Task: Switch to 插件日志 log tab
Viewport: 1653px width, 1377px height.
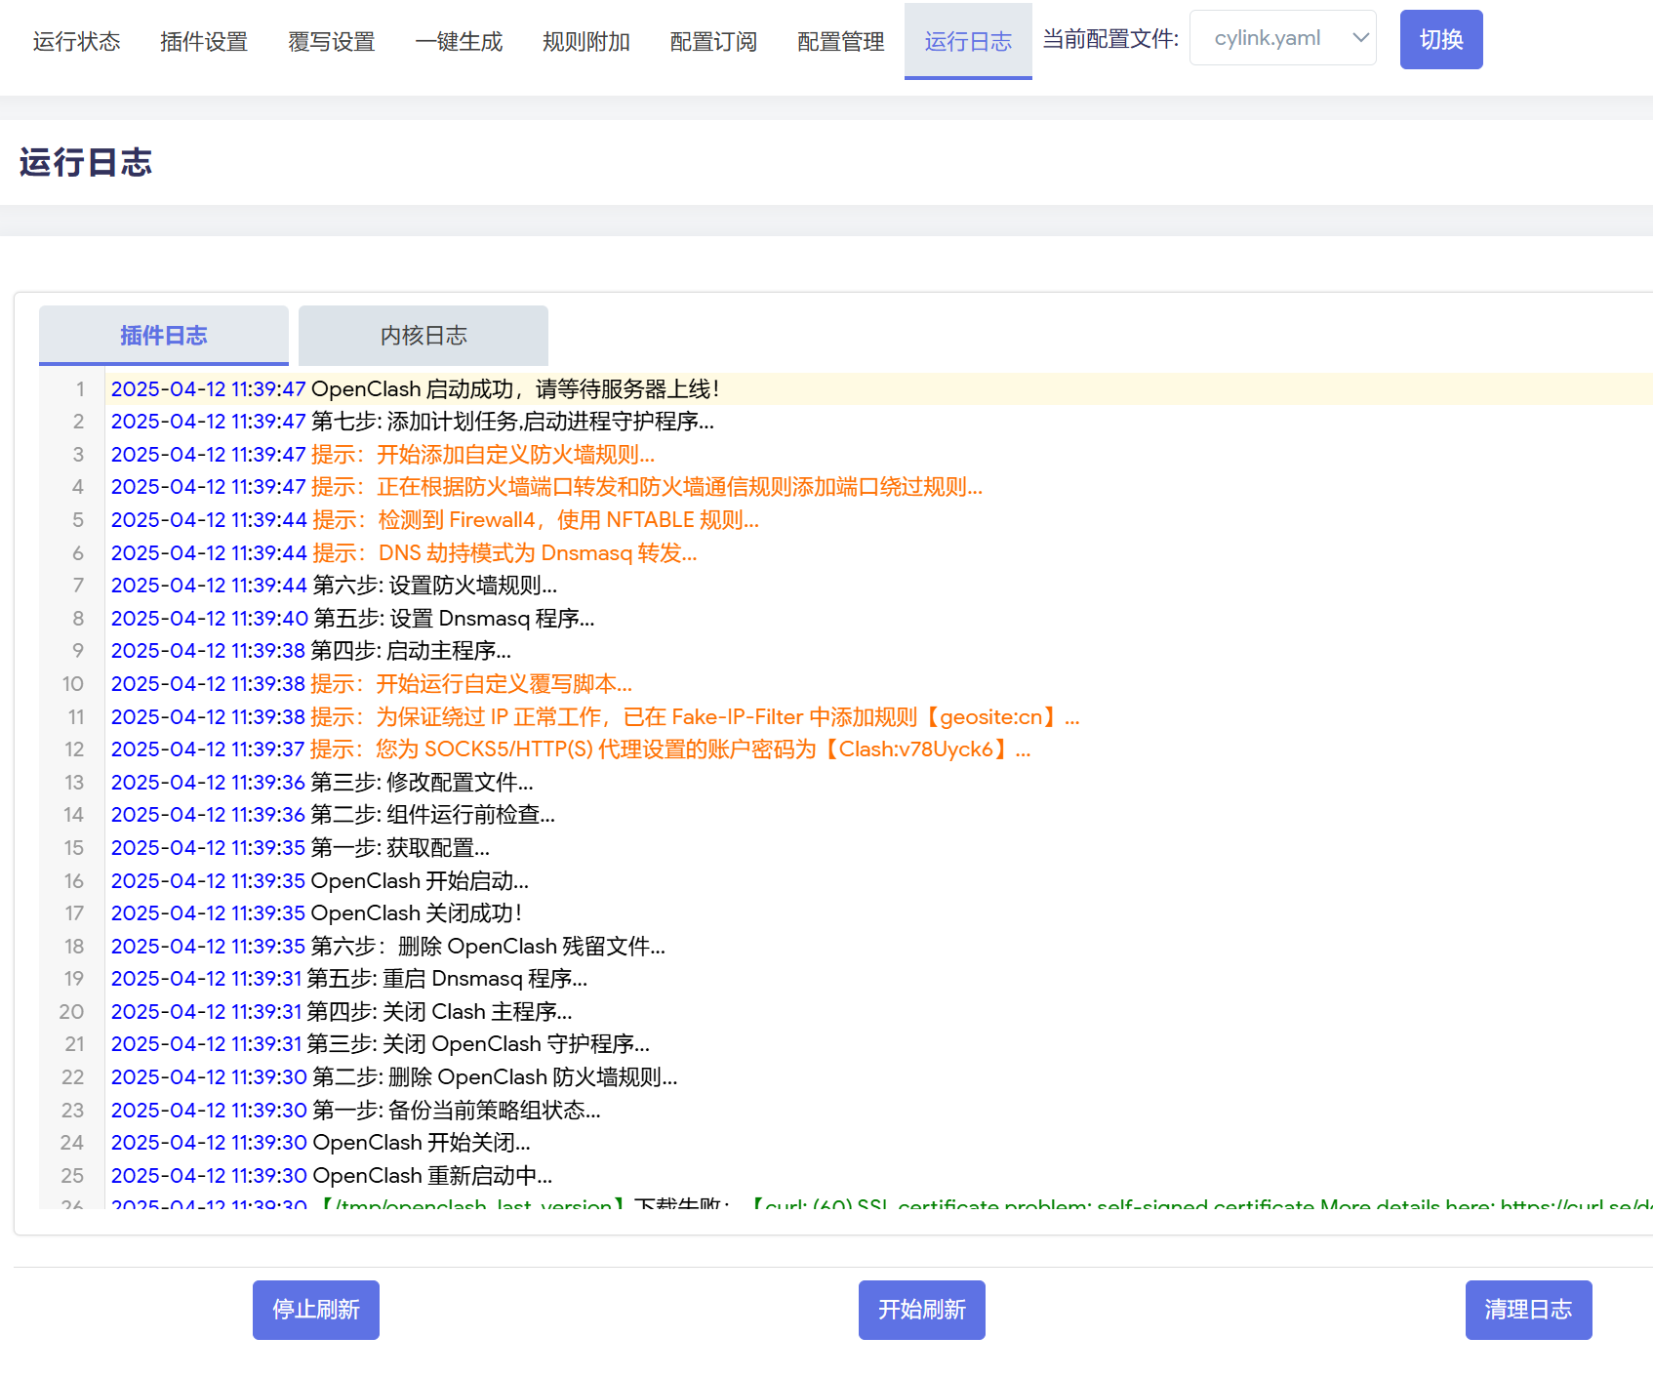Action: coord(164,336)
